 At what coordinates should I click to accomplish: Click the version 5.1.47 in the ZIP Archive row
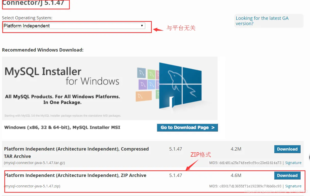coord(176,175)
